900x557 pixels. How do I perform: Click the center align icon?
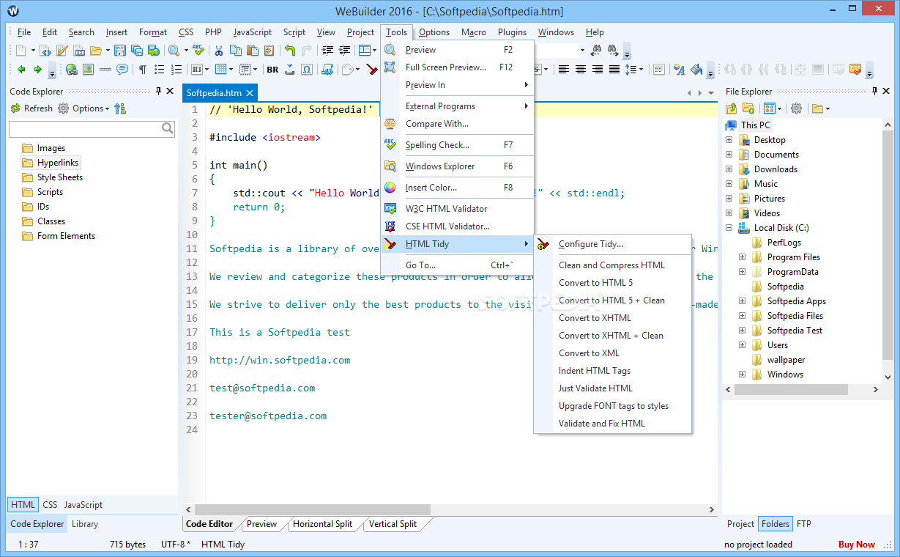(581, 70)
